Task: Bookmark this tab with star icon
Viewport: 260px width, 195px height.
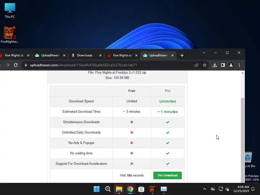Action: pos(205,65)
